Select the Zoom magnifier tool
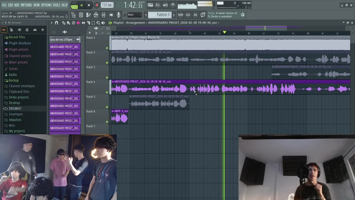Viewport: 355px width, 200px height. coord(98,23)
